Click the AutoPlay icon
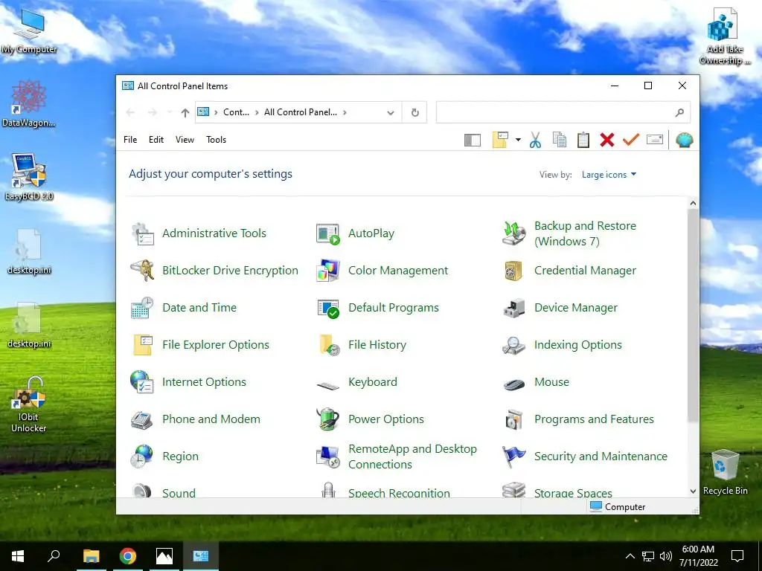This screenshot has height=571, width=762. click(328, 233)
